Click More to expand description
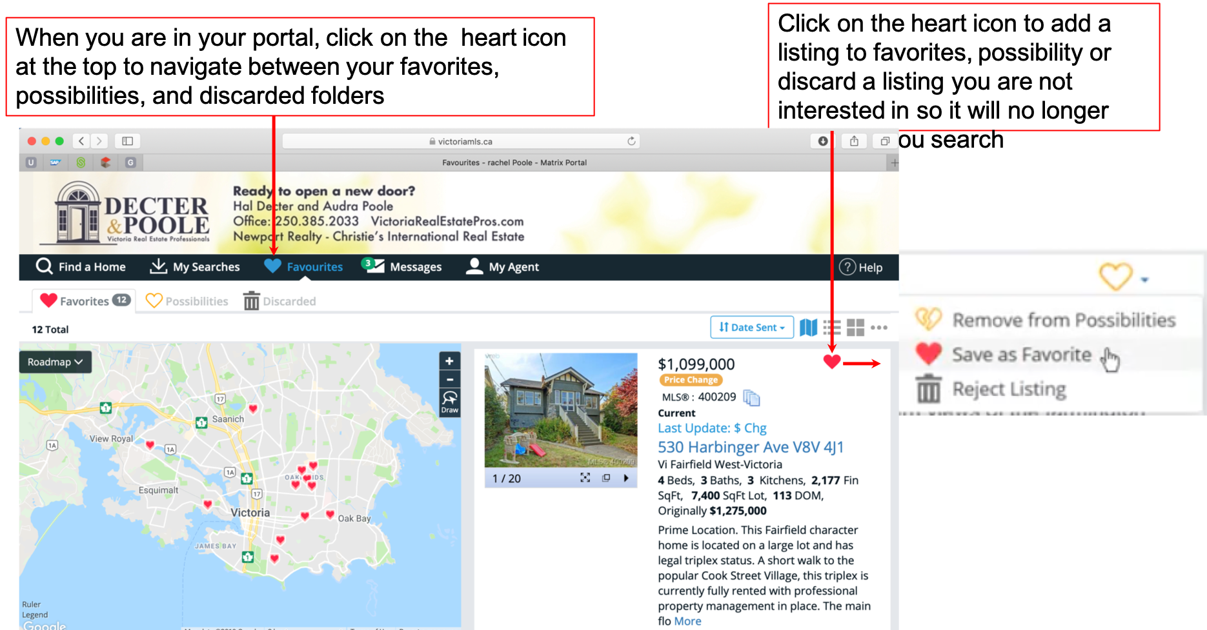The image size is (1207, 630). 687,621
